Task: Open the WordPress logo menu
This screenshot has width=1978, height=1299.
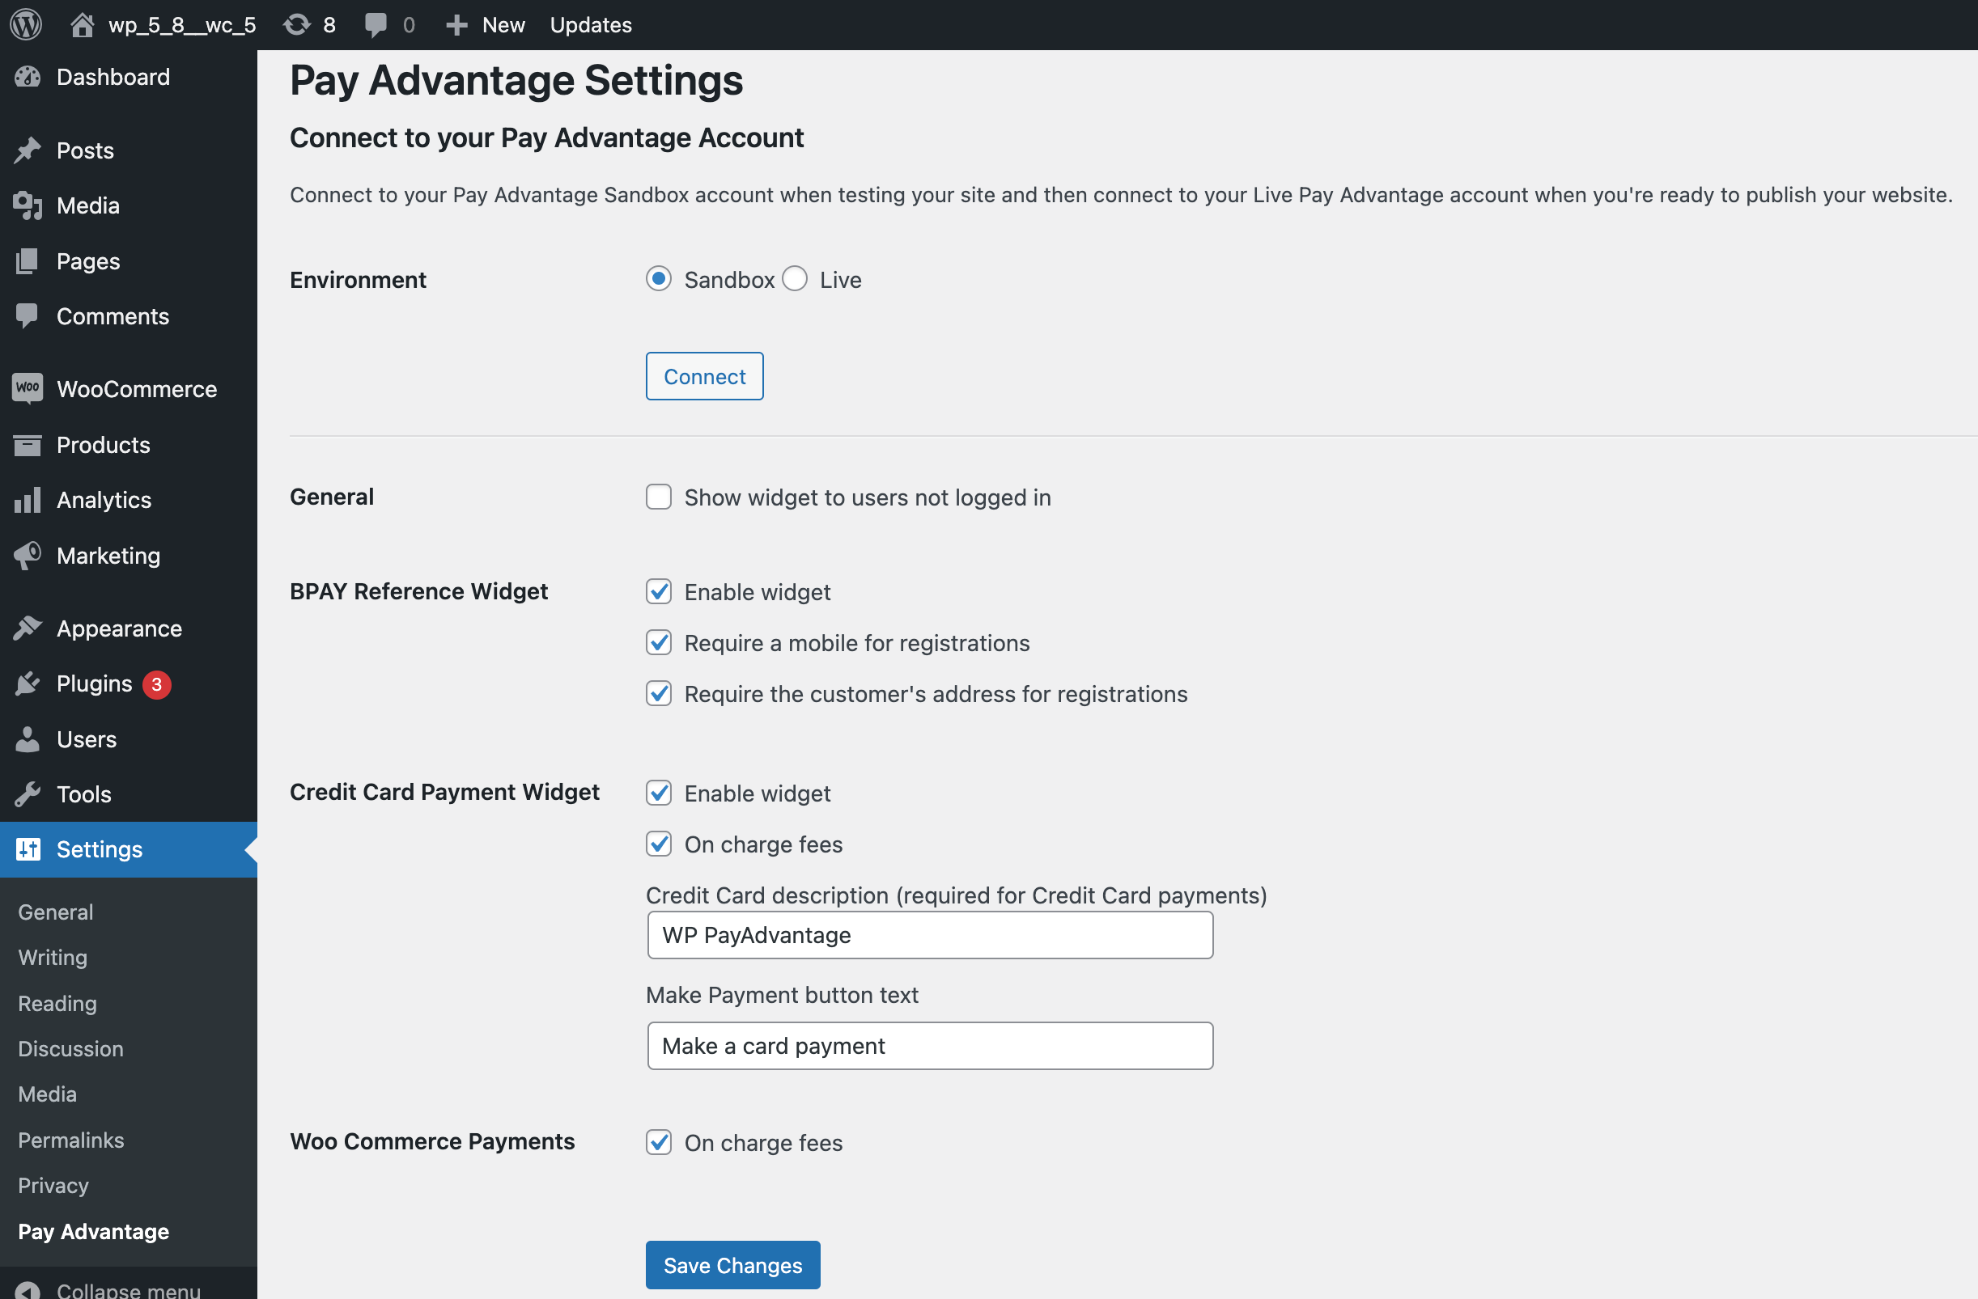Action: click(x=26, y=25)
